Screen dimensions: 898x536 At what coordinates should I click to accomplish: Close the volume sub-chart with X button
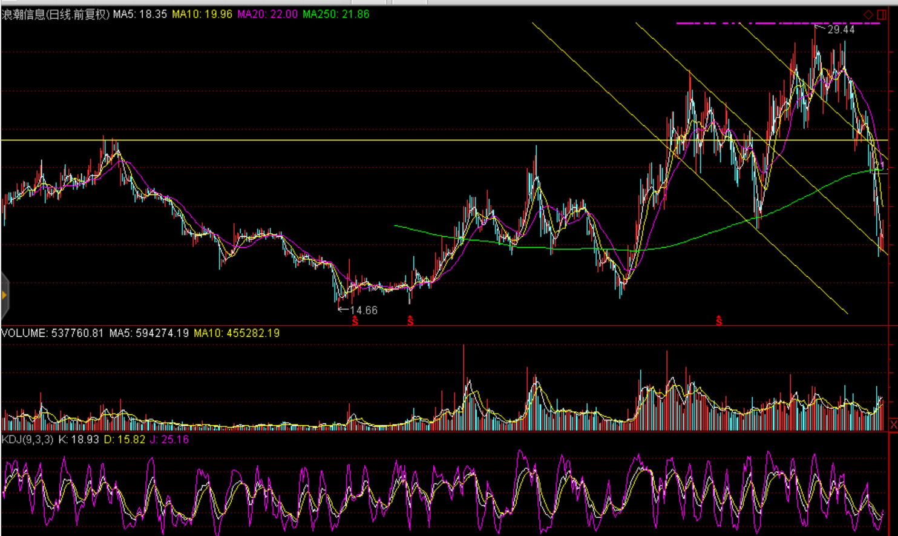pyautogui.click(x=893, y=425)
